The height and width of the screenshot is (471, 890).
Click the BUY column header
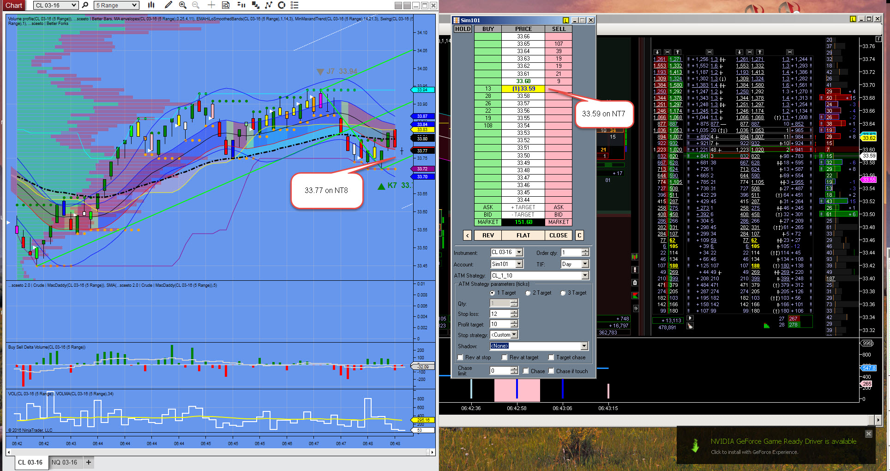click(488, 29)
